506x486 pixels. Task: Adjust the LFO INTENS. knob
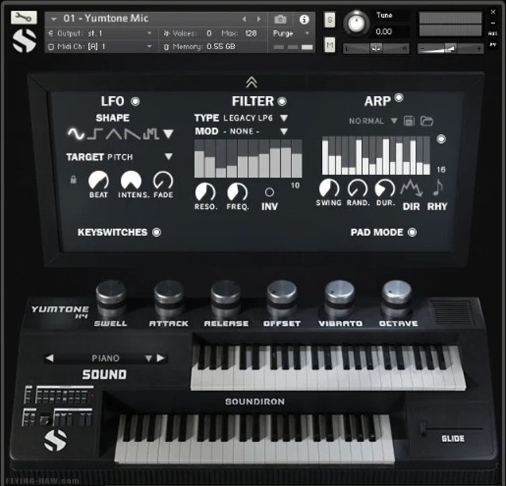coord(131,180)
